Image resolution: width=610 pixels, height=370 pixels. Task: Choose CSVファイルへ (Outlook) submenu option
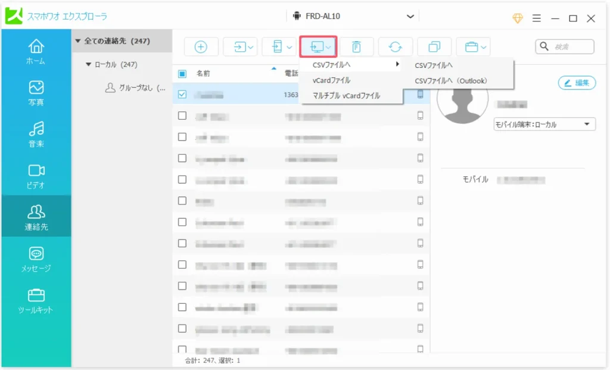451,80
